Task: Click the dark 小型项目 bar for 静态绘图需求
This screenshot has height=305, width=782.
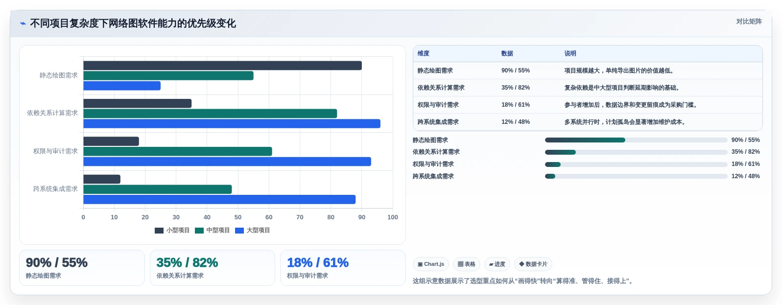Action: point(223,66)
